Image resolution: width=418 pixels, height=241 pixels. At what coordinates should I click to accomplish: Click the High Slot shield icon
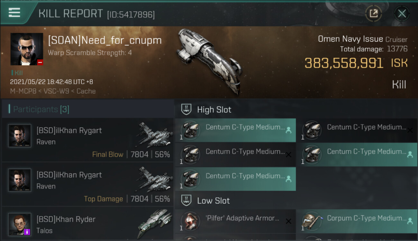tap(186, 109)
